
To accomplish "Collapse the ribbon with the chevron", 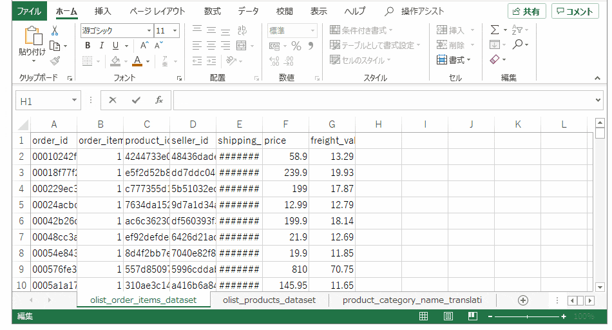I will click(x=597, y=78).
